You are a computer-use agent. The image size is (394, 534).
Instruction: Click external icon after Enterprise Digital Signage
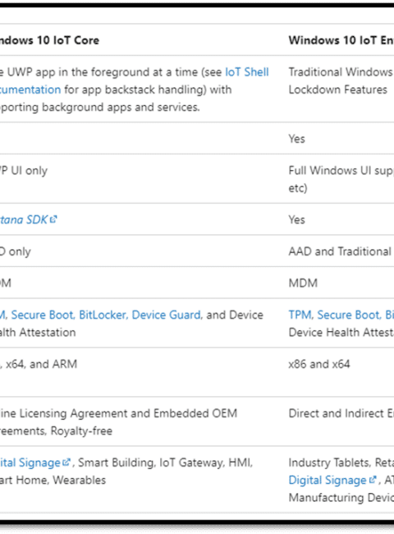click(x=373, y=480)
